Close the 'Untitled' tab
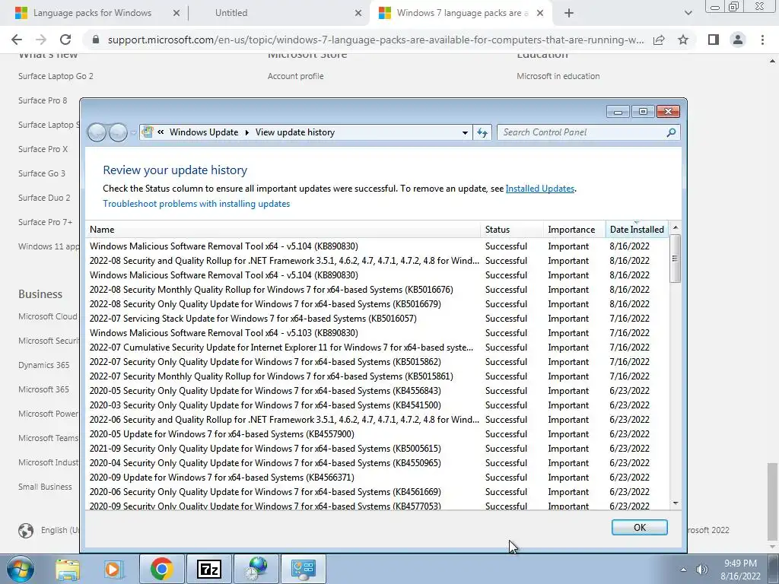Viewport: 779px width, 584px height. click(x=358, y=14)
